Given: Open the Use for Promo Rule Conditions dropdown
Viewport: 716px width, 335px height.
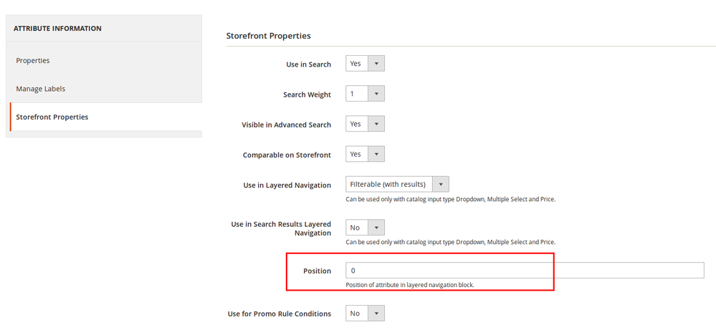Looking at the screenshot, I should [x=365, y=313].
